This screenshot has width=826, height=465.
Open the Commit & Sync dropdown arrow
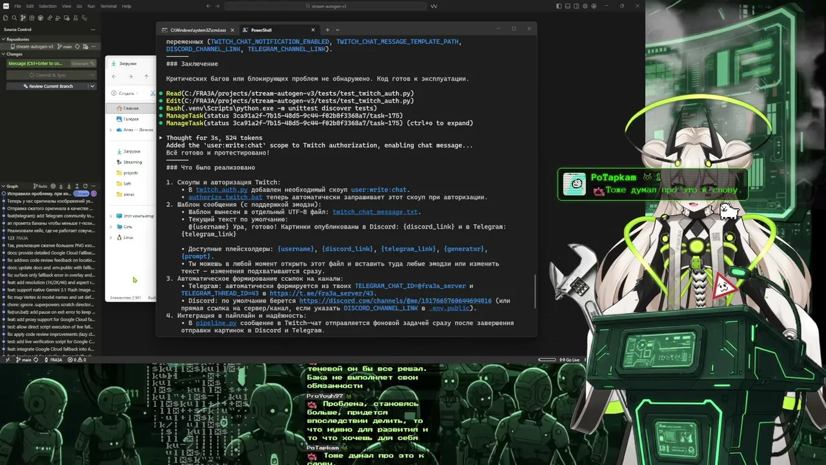92,75
